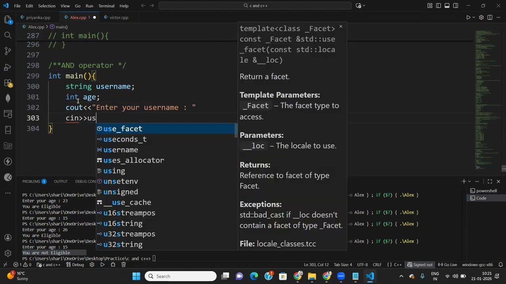
Task: Click the windows-gcc-x86 configuration button
Action: (478, 265)
